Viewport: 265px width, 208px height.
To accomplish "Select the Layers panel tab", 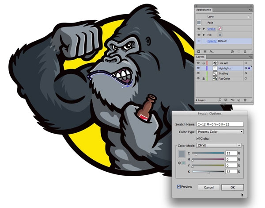I will pyautogui.click(x=200, y=57).
